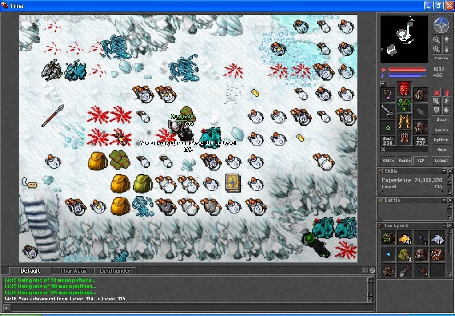Image resolution: width=455 pixels, height=316 pixels.
Task: Collapse the Battle window
Action: click(x=444, y=200)
